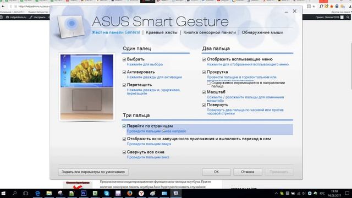
Task: Switch to Photoshop in the taskbar
Action: click(84, 193)
